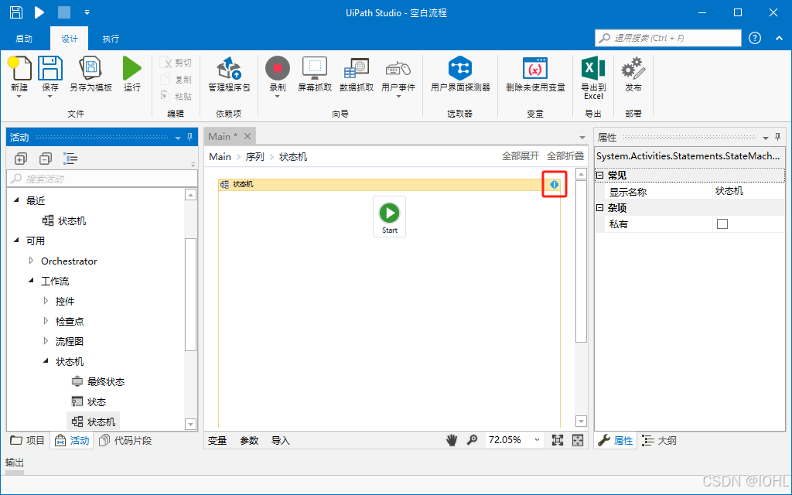This screenshot has height=495, width=792.
Task: Switch to the 执行 ribbon tab
Action: click(x=111, y=39)
